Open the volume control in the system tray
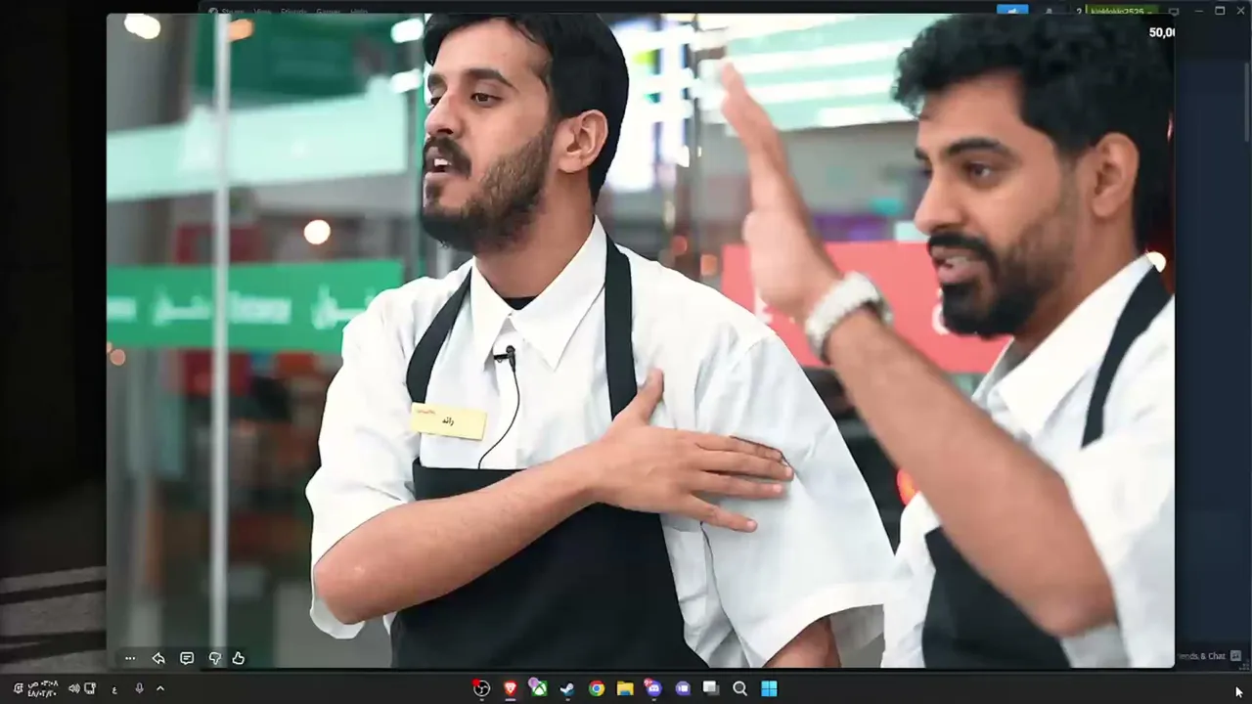This screenshot has width=1252, height=704. [74, 688]
